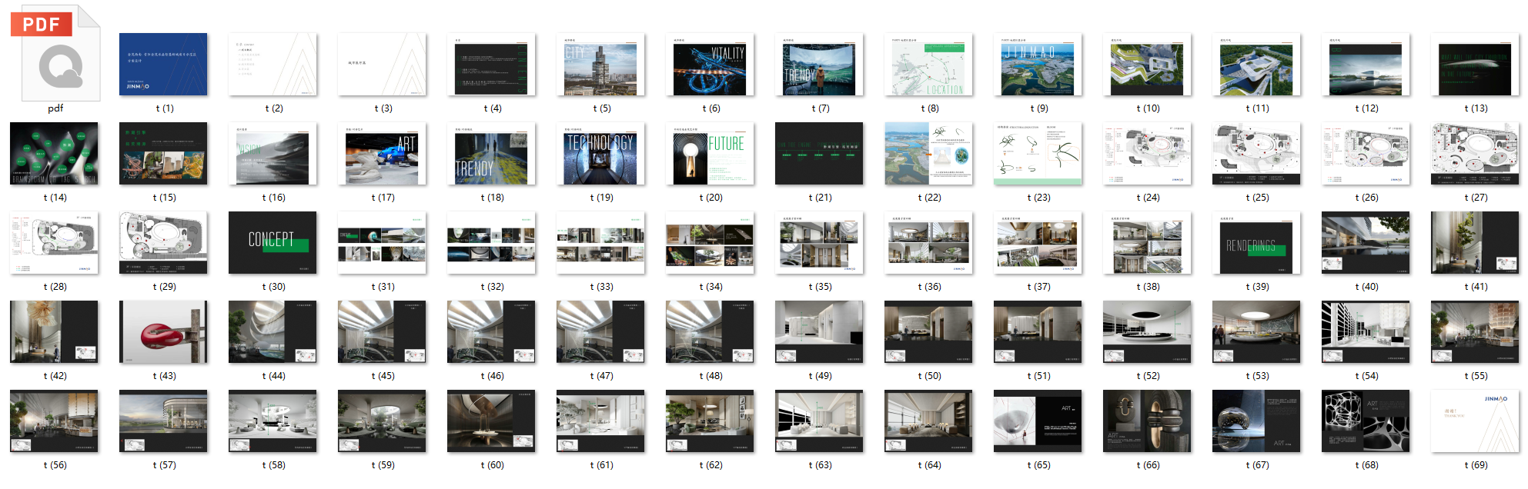The width and height of the screenshot is (1528, 489).
Task: Open the CONCEPT title slide t (30)
Action: tap(272, 243)
